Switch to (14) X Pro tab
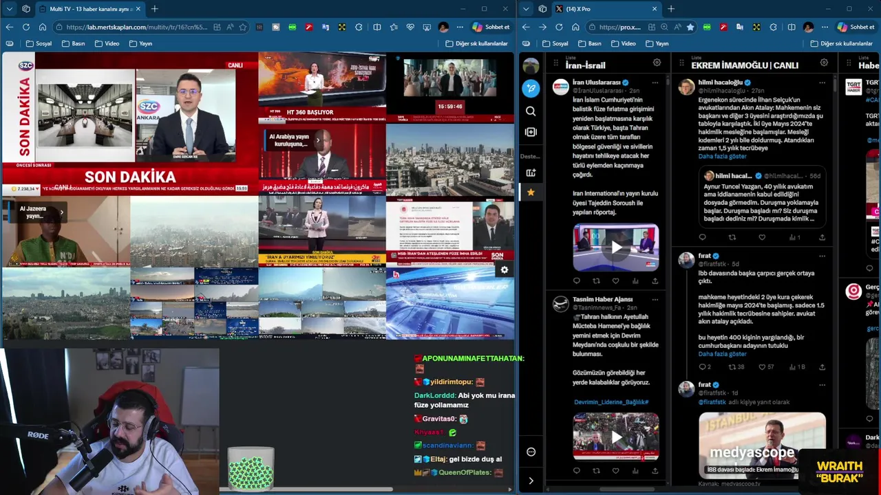Viewport: 881px width, 495px height. click(607, 9)
